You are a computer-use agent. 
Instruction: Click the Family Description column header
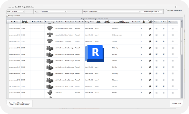[x=70, y=22]
